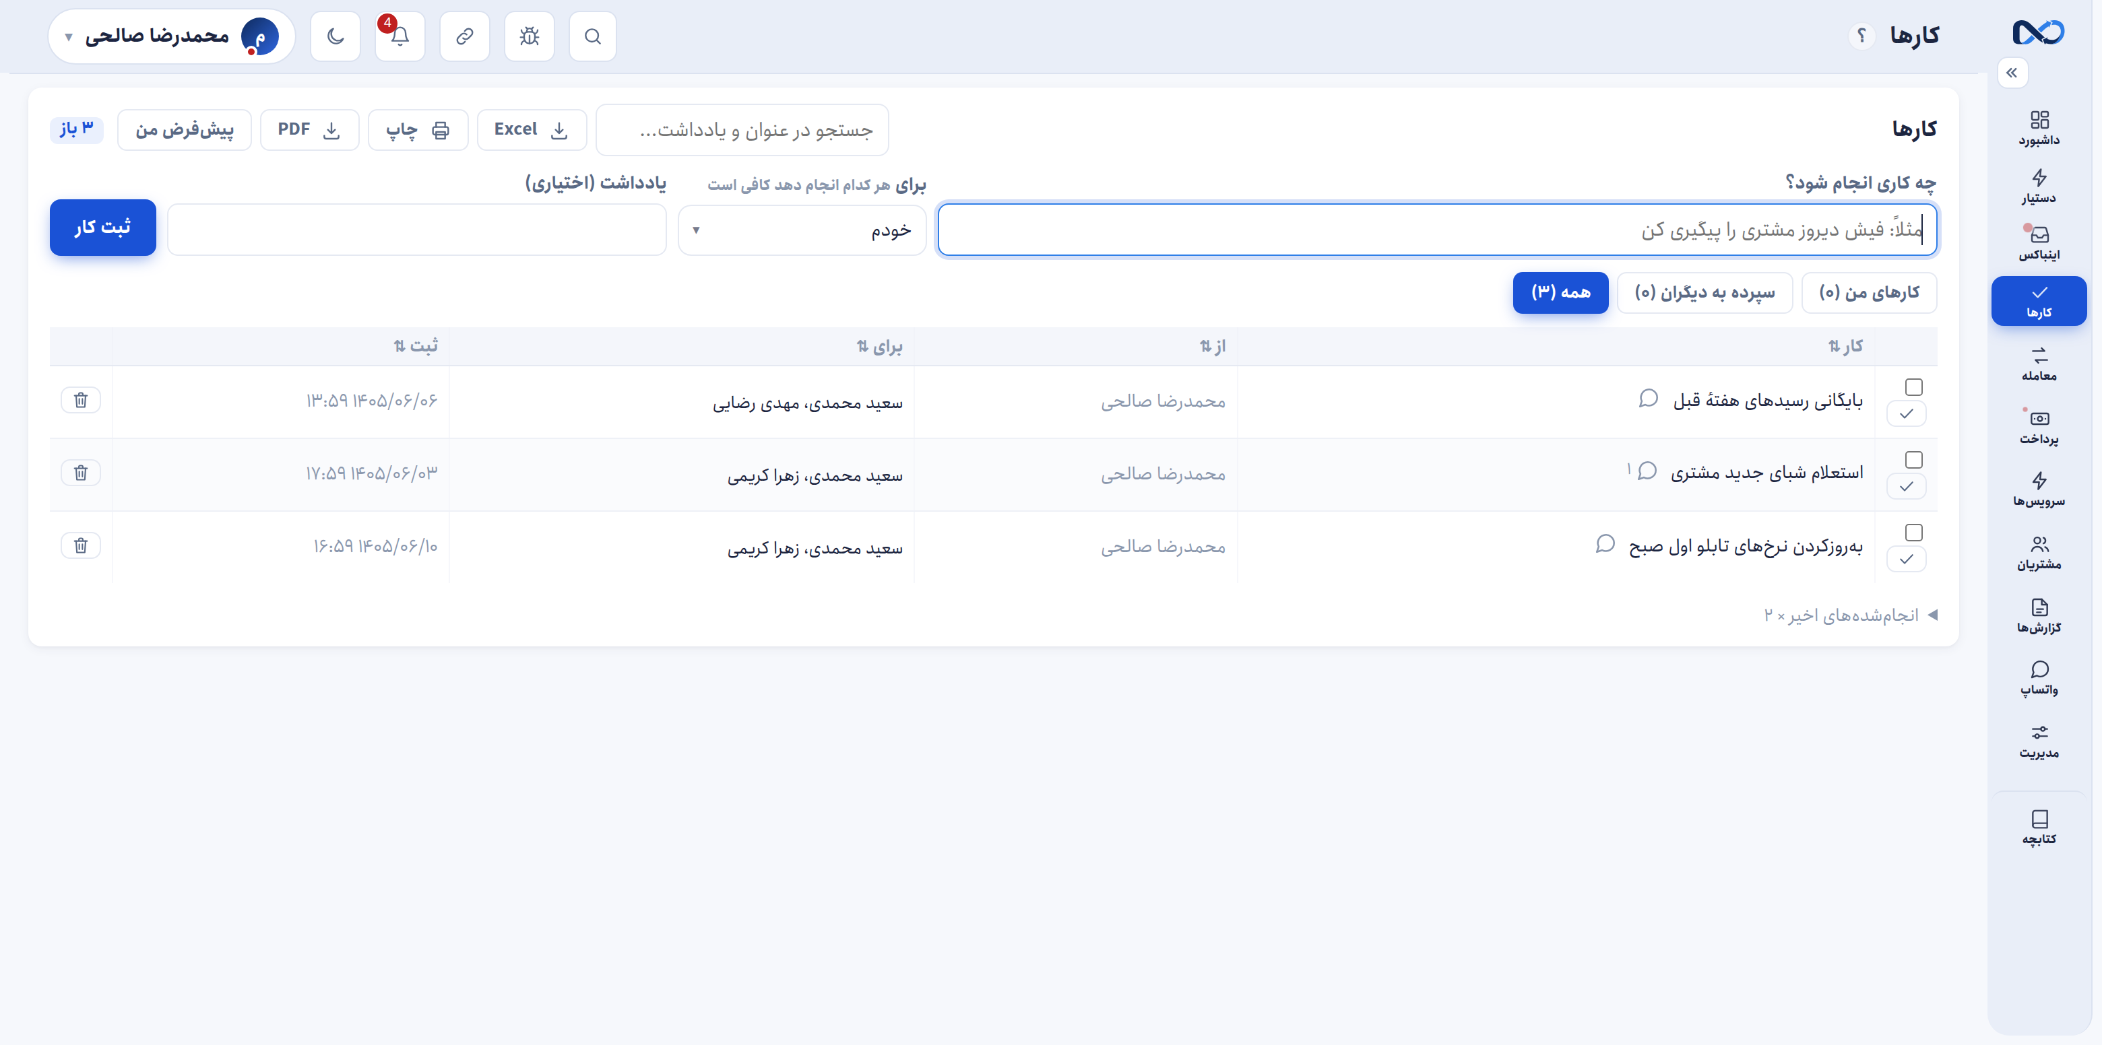Open the notifications bell

pos(400,36)
